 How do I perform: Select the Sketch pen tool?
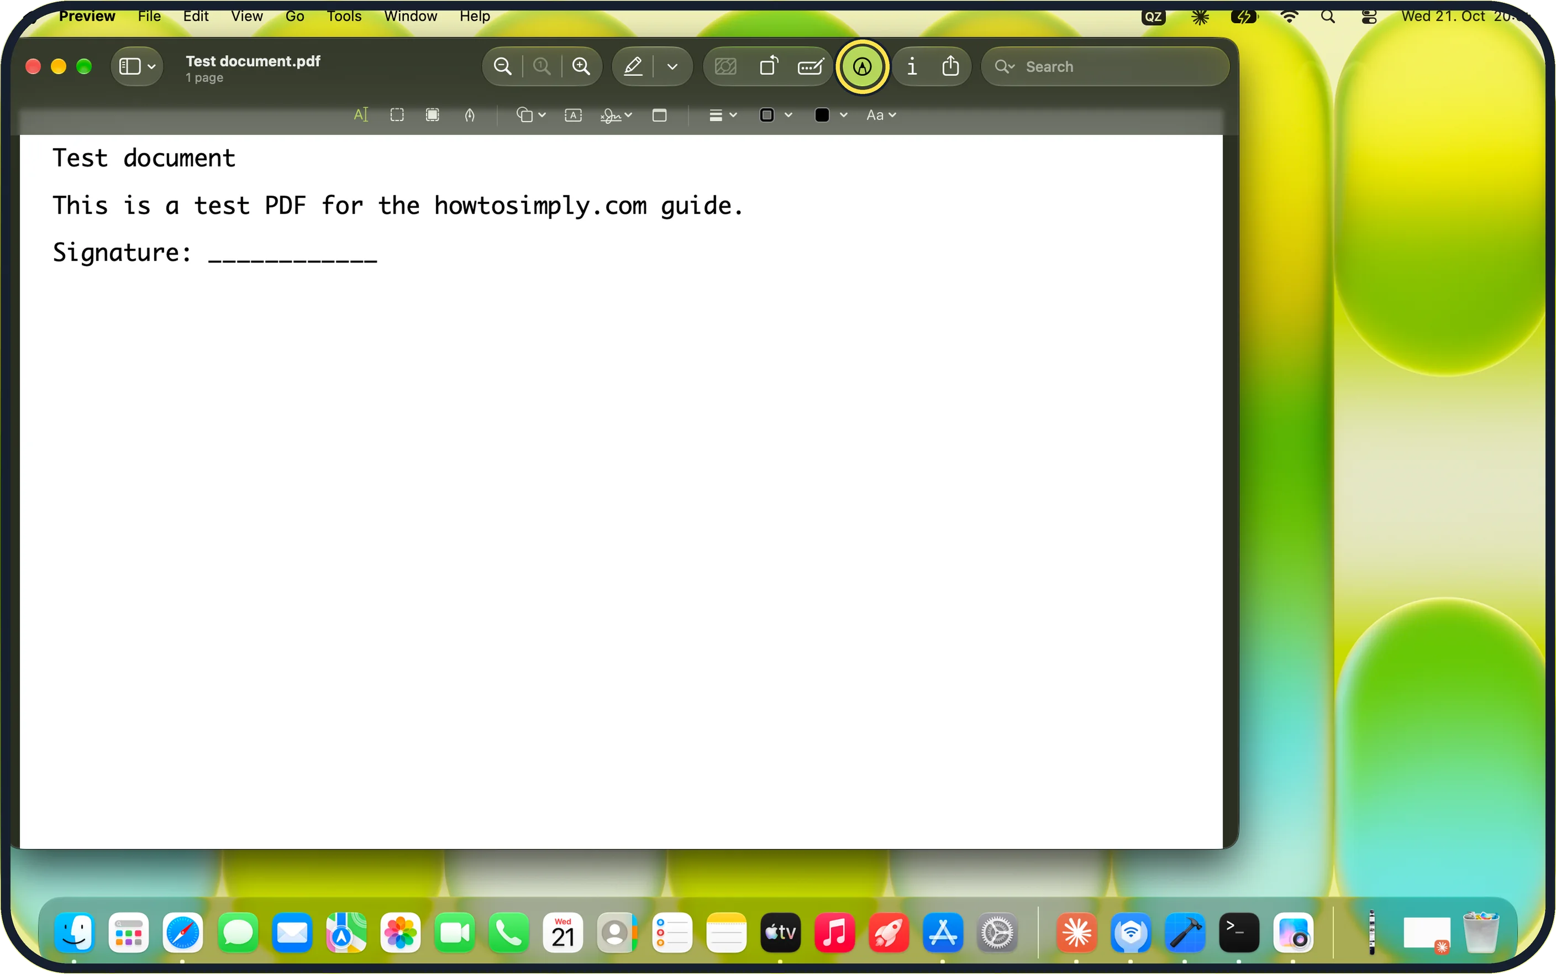[470, 114]
